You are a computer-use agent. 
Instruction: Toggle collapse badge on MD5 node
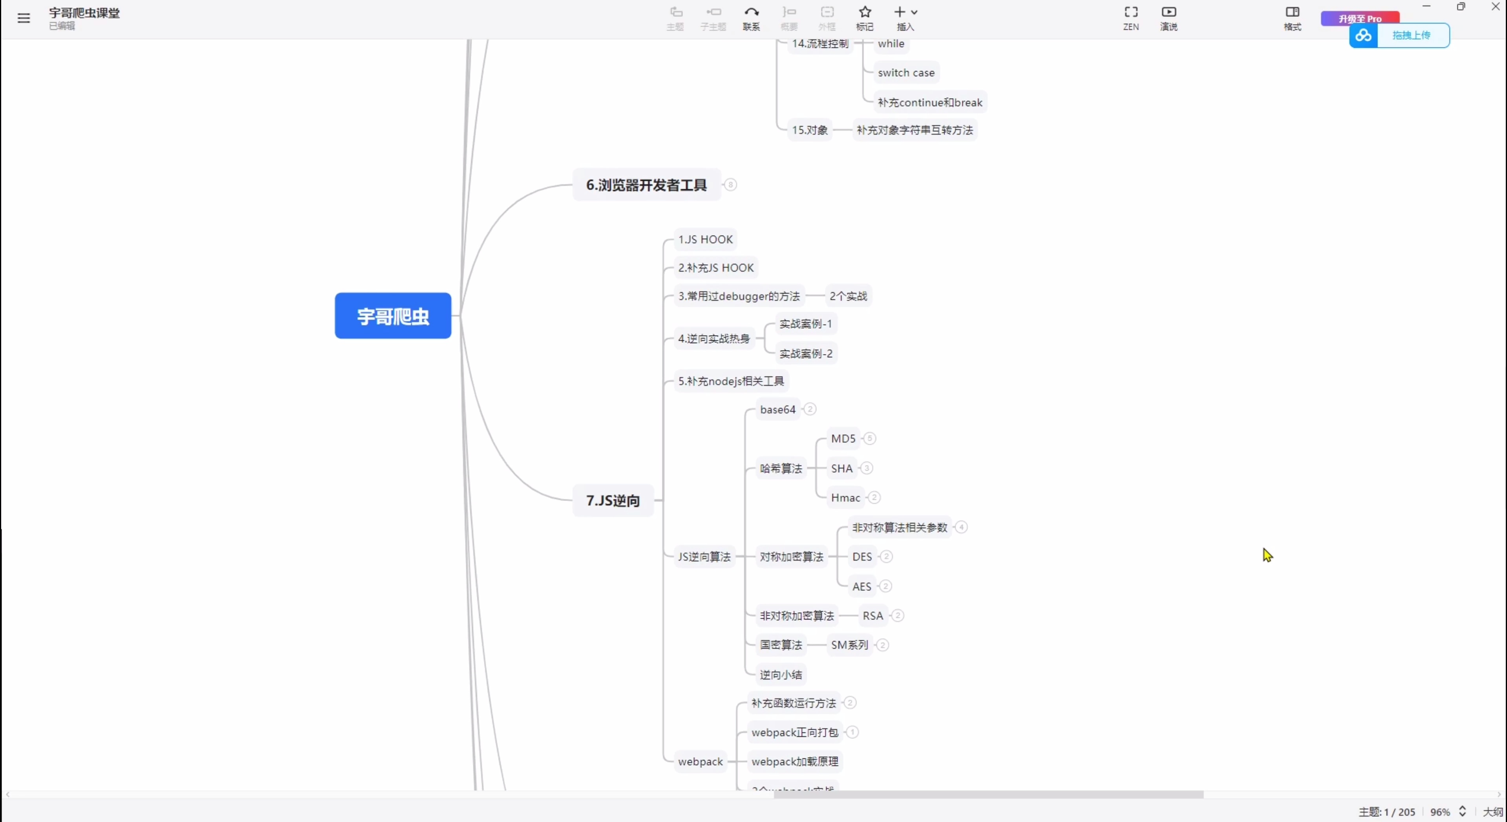870,438
